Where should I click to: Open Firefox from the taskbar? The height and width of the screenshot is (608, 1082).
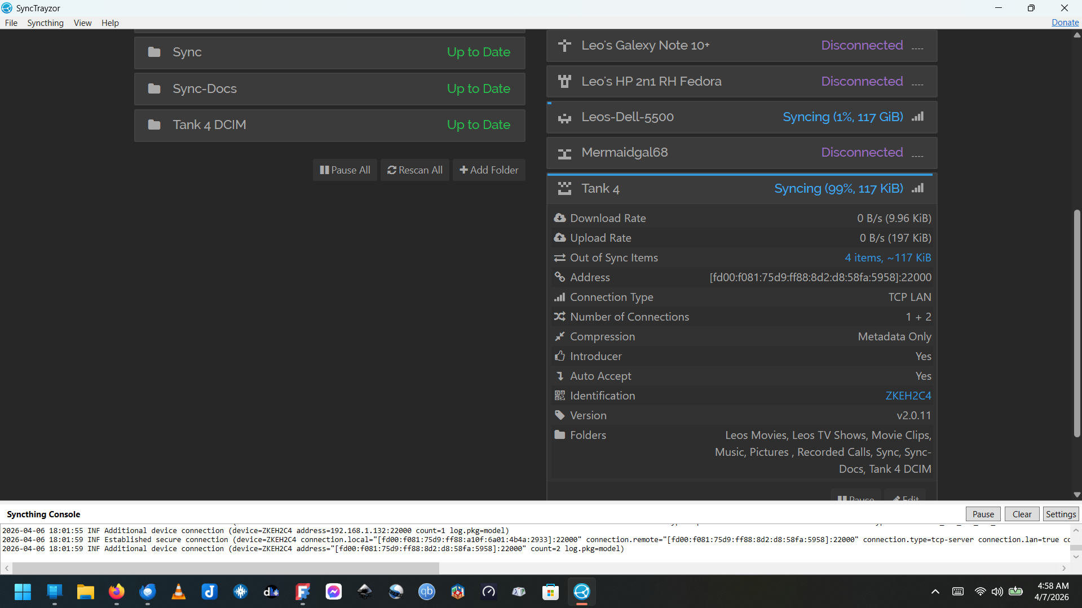(x=117, y=592)
